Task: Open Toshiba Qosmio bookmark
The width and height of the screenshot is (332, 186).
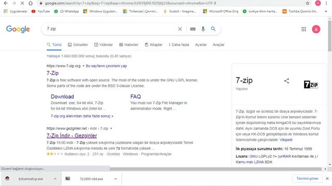Action: point(300,11)
